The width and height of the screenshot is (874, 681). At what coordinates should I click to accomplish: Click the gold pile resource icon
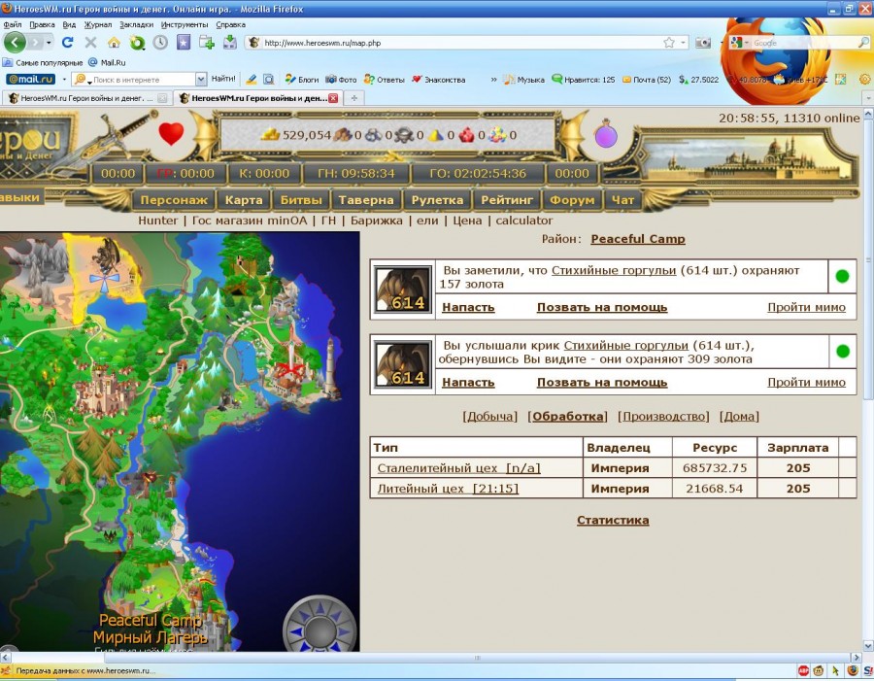(271, 134)
